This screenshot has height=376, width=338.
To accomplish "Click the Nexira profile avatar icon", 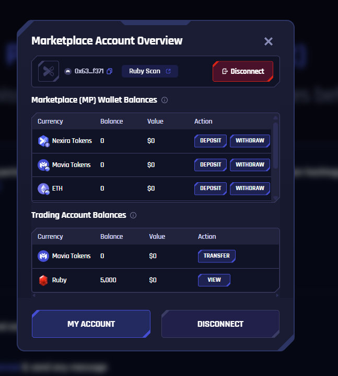I will [x=49, y=71].
